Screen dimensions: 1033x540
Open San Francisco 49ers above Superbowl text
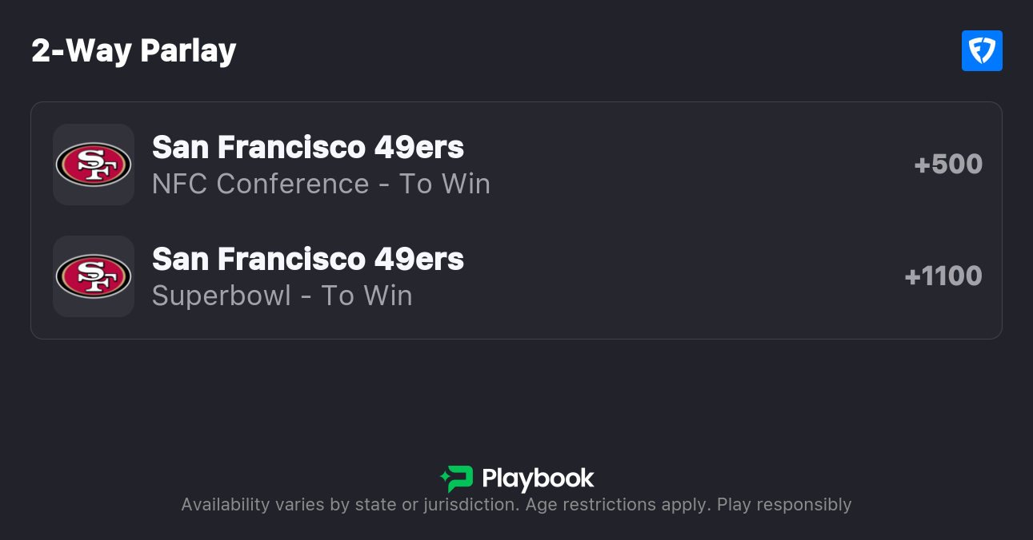(x=308, y=259)
